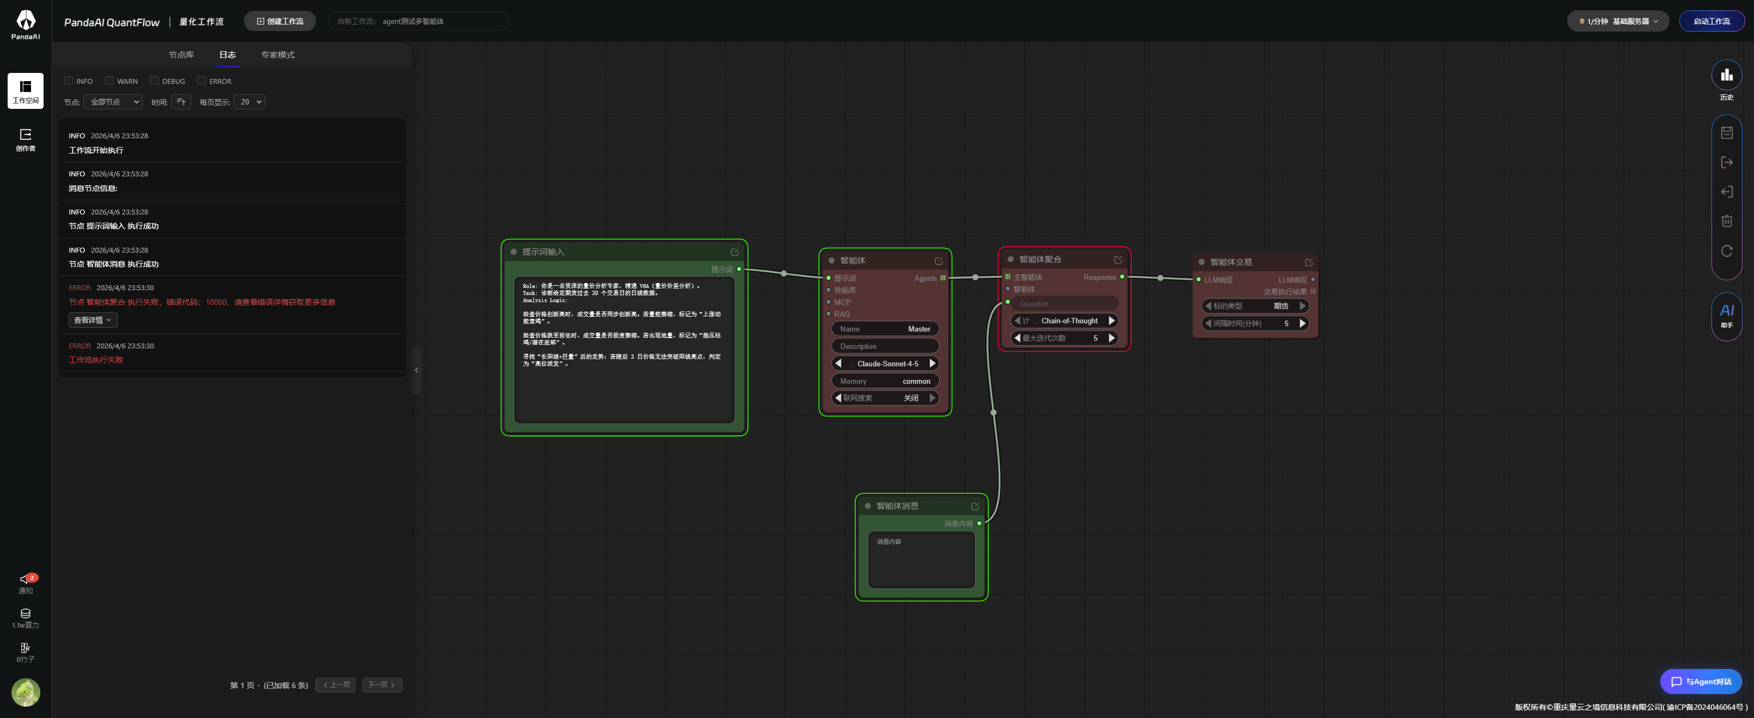Open the AI assistant icon
The height and width of the screenshot is (718, 1754).
click(x=1726, y=312)
